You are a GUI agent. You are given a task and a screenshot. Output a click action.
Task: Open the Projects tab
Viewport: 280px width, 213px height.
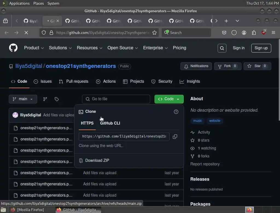click(133, 81)
